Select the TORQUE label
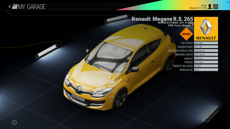 click(x=188, y=62)
